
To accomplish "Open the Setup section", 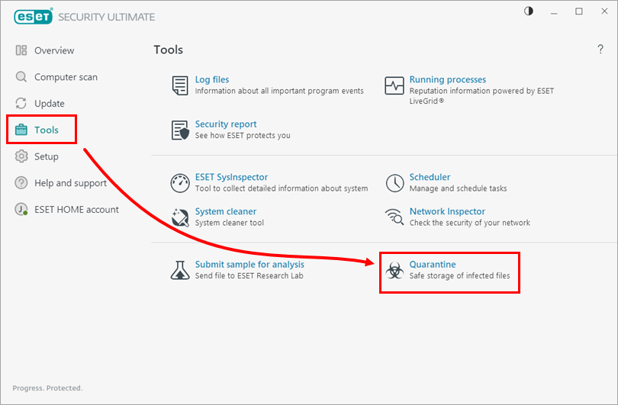I will (x=46, y=156).
